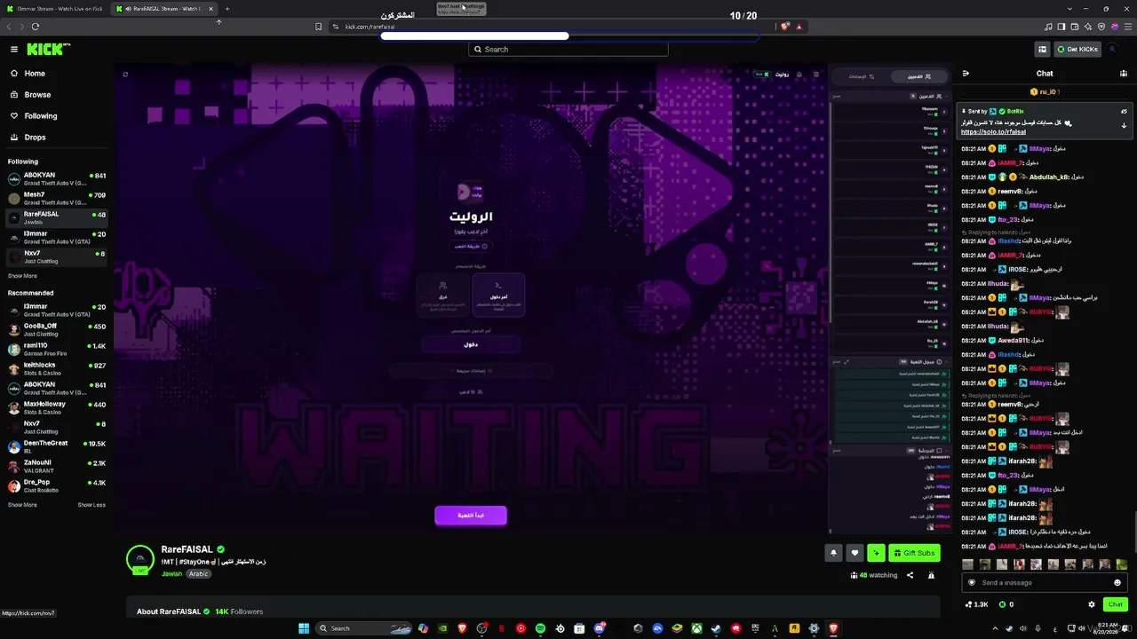This screenshot has height=639, width=1137.
Task: Open the store icon beside Get KICKs
Action: click(x=1042, y=50)
